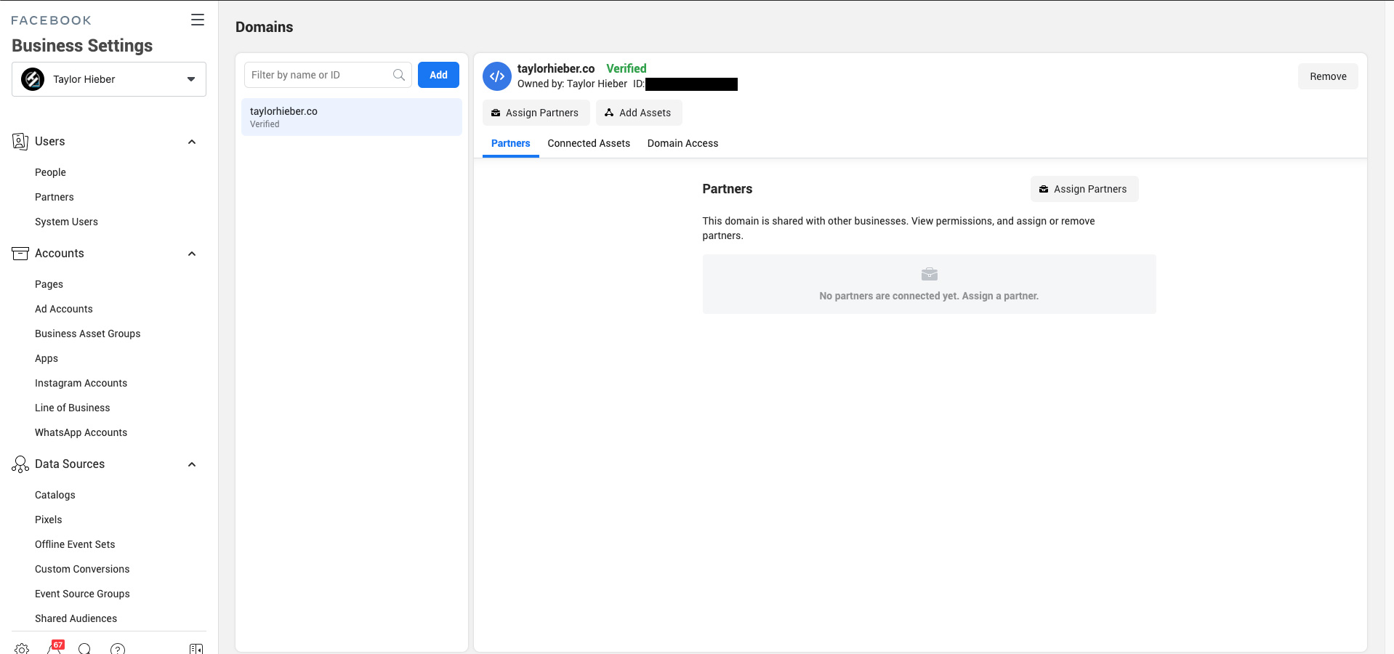Open Pixels under Data Sources
This screenshot has height=654, width=1394.
pos(49,520)
